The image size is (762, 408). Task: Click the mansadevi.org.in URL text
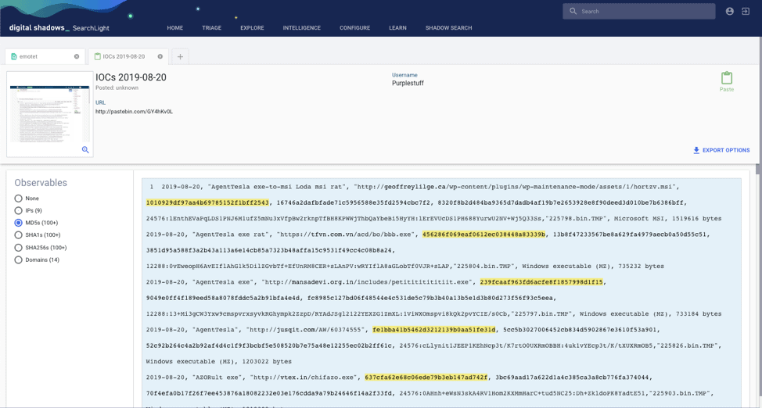(368, 281)
